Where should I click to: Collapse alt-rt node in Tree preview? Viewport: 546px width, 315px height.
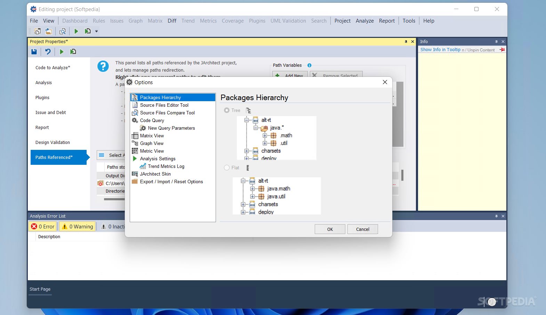[247, 120]
